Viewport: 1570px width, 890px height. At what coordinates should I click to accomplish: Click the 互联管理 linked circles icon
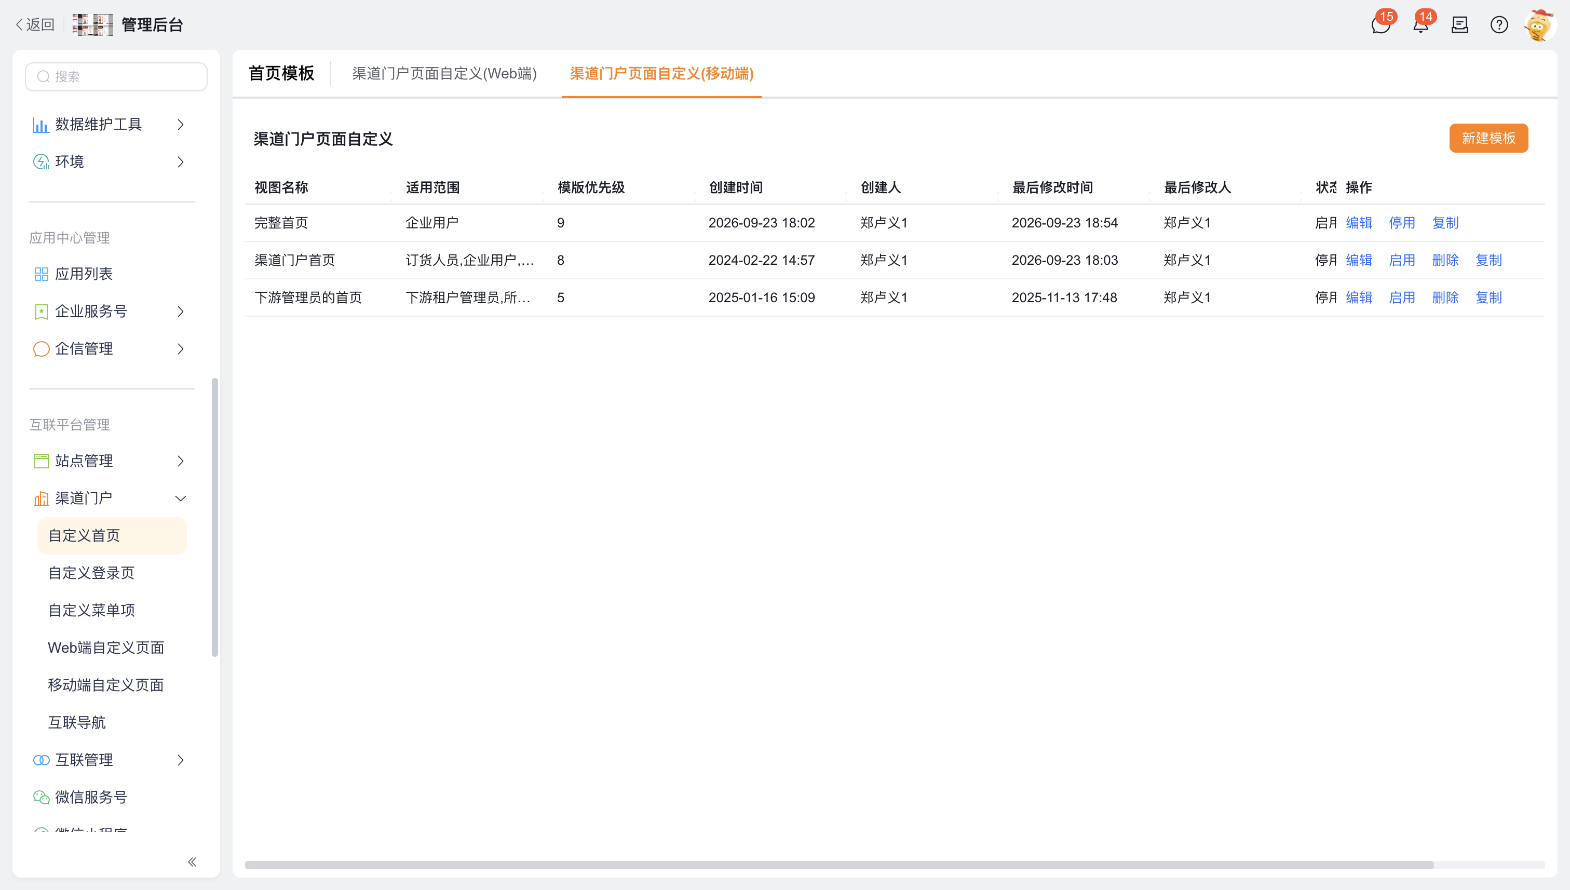41,760
